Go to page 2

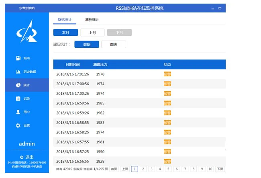[143, 169]
